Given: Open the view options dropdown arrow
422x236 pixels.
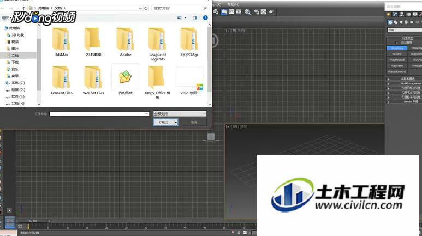Looking at the screenshot, I should pos(185,18).
